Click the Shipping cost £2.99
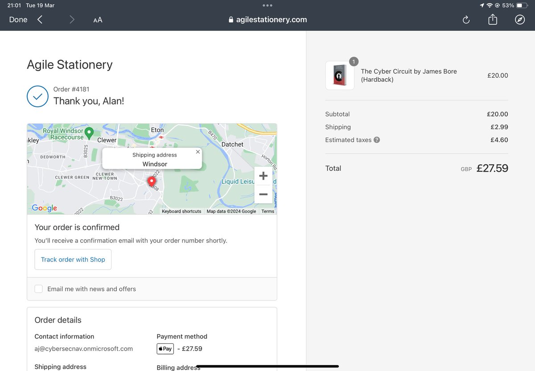535x371 pixels. tap(499, 127)
